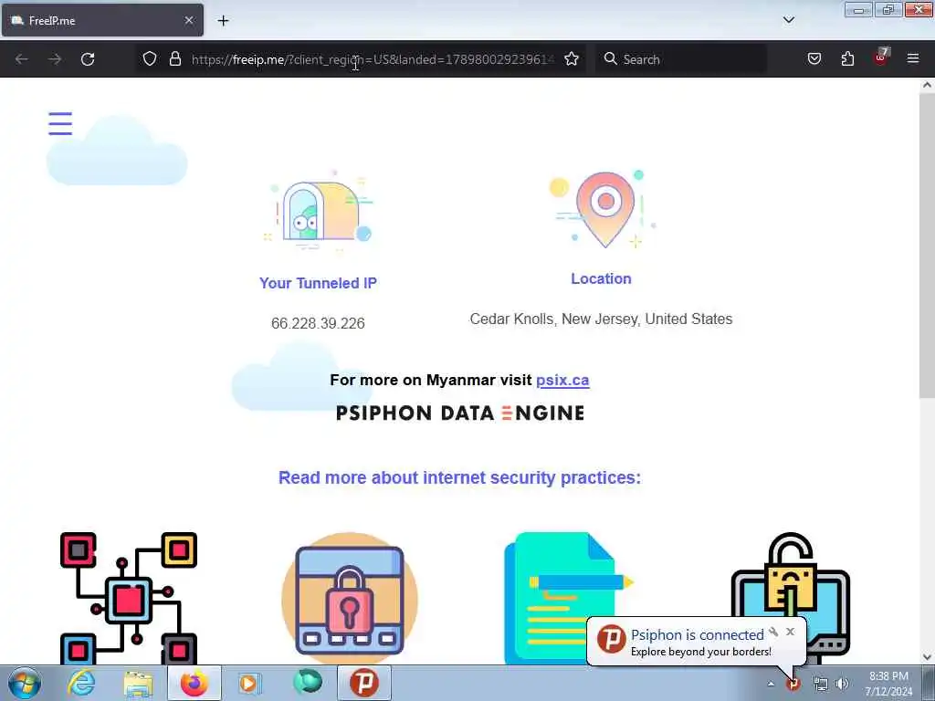Open the Extensions puzzle icon
The width and height of the screenshot is (935, 701).
tap(847, 58)
